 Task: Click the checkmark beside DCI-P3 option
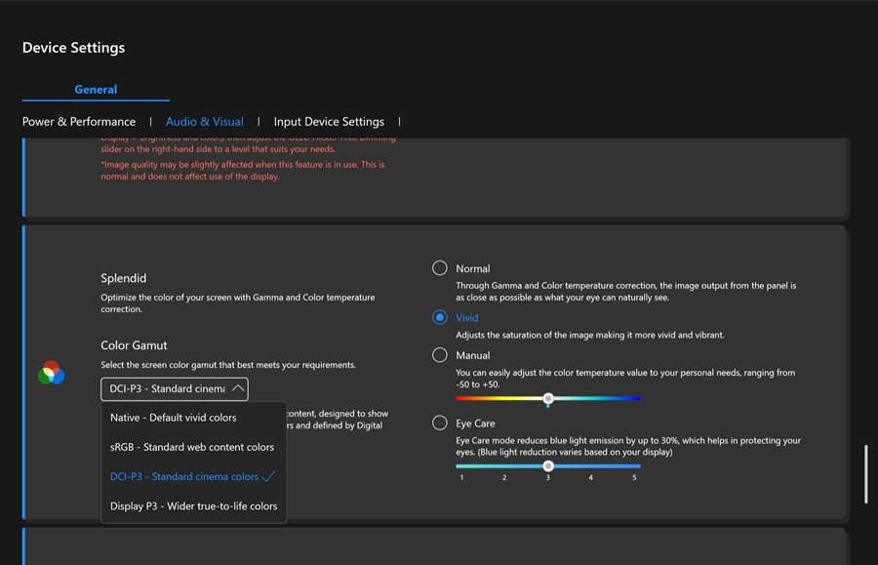point(268,476)
